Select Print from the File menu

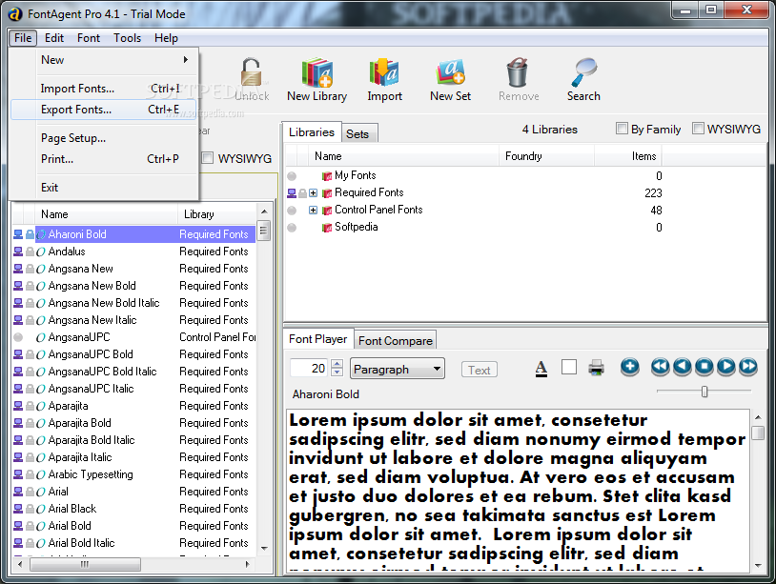pyautogui.click(x=103, y=159)
